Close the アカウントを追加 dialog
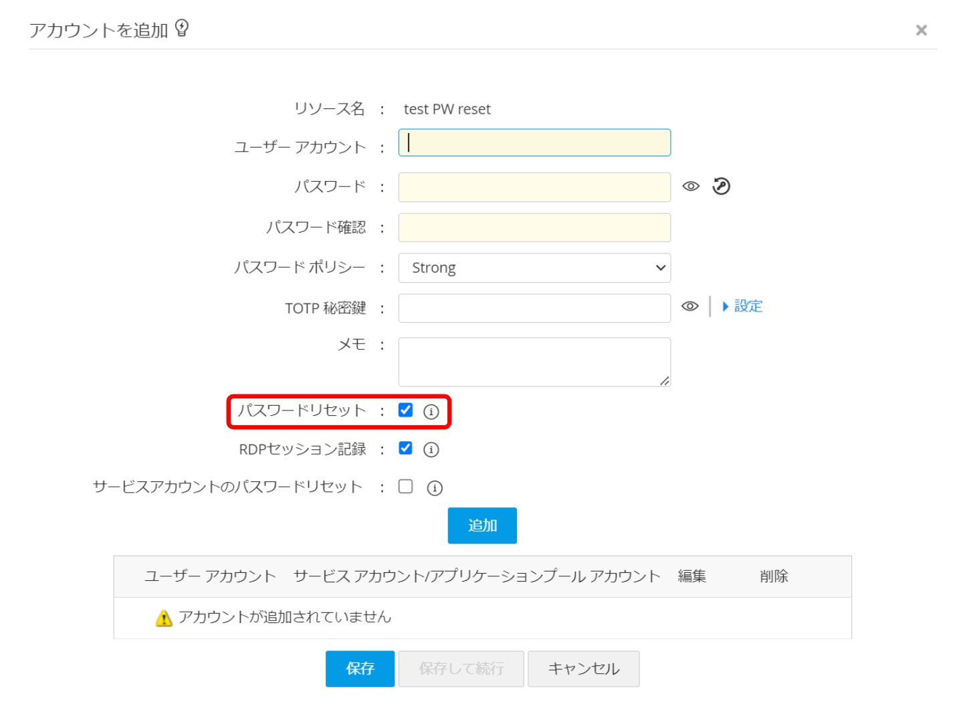The height and width of the screenshot is (722, 967). pyautogui.click(x=921, y=30)
